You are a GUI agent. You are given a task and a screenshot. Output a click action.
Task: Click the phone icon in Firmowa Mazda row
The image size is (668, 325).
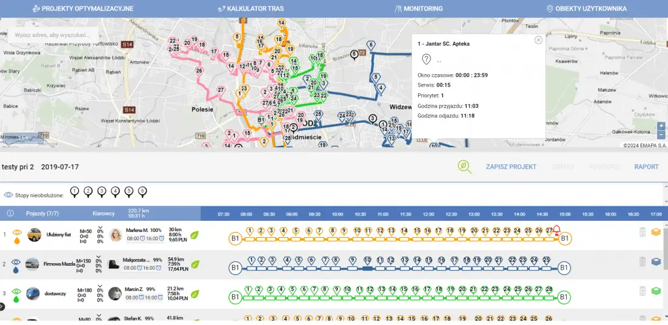(643, 262)
